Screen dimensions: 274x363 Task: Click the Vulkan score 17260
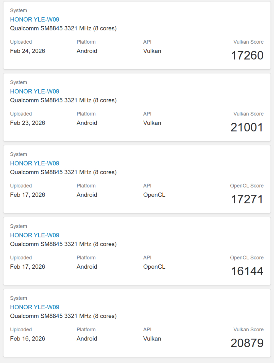[247, 56]
